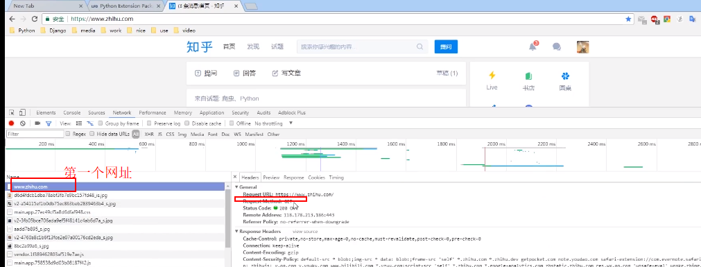Open Zhihu notifications bell
This screenshot has width=701, height=267.
pos(533,46)
